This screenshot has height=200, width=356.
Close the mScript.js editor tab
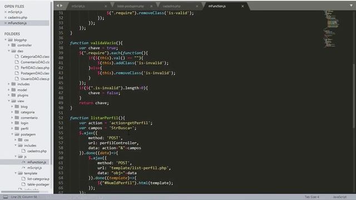click(x=106, y=6)
